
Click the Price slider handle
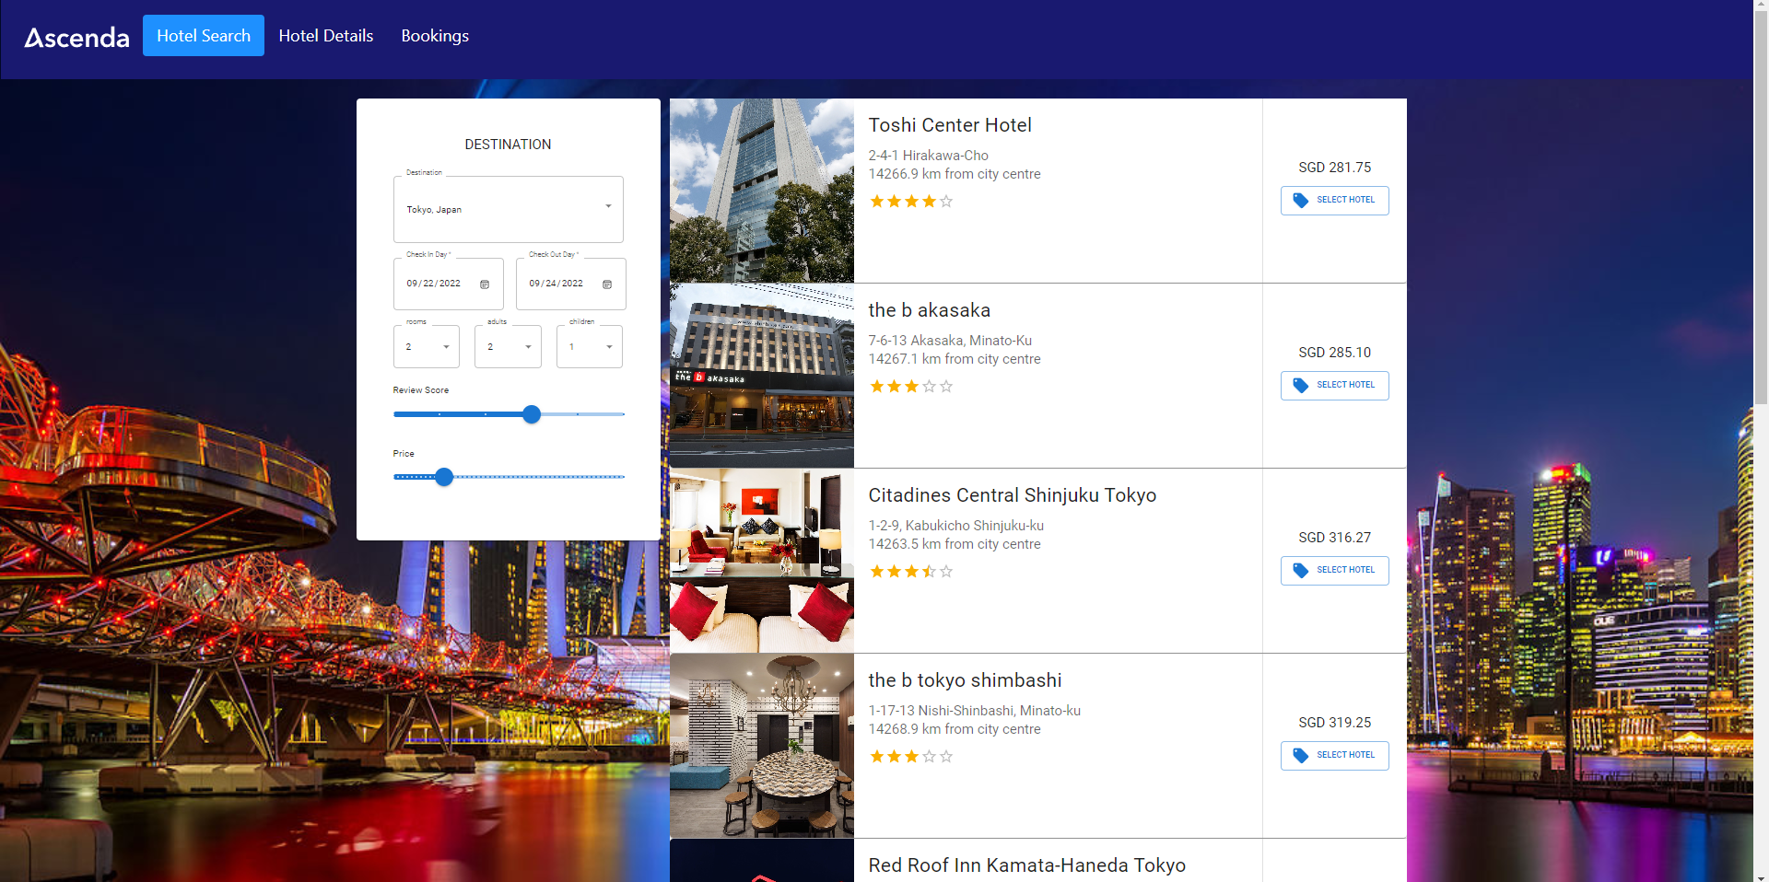click(444, 477)
